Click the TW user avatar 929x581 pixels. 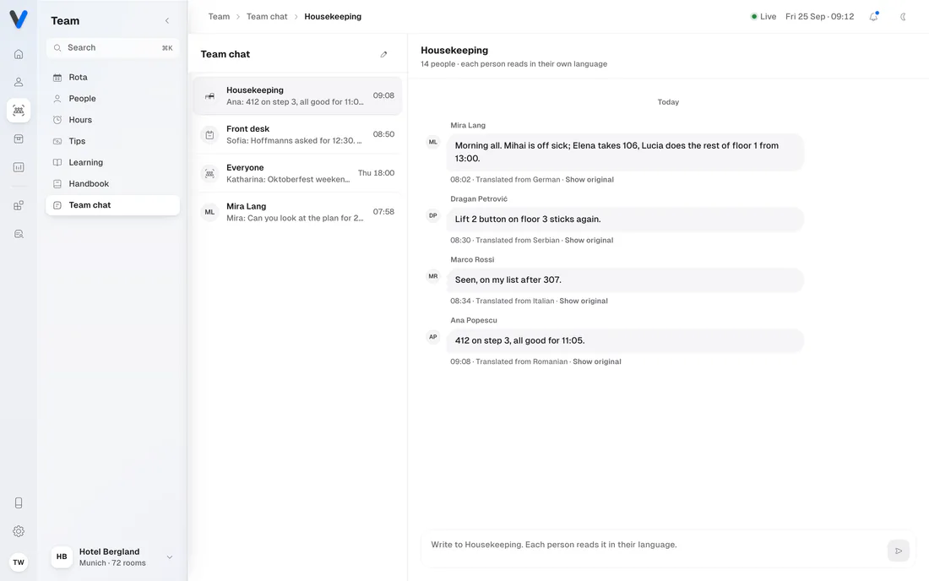click(19, 562)
